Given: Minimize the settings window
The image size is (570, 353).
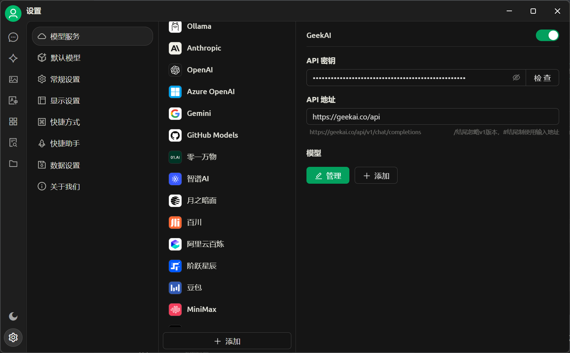Looking at the screenshot, I should (509, 11).
